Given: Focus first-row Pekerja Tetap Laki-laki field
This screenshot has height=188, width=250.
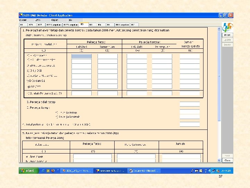Looking at the screenshot, I should 82,56.
